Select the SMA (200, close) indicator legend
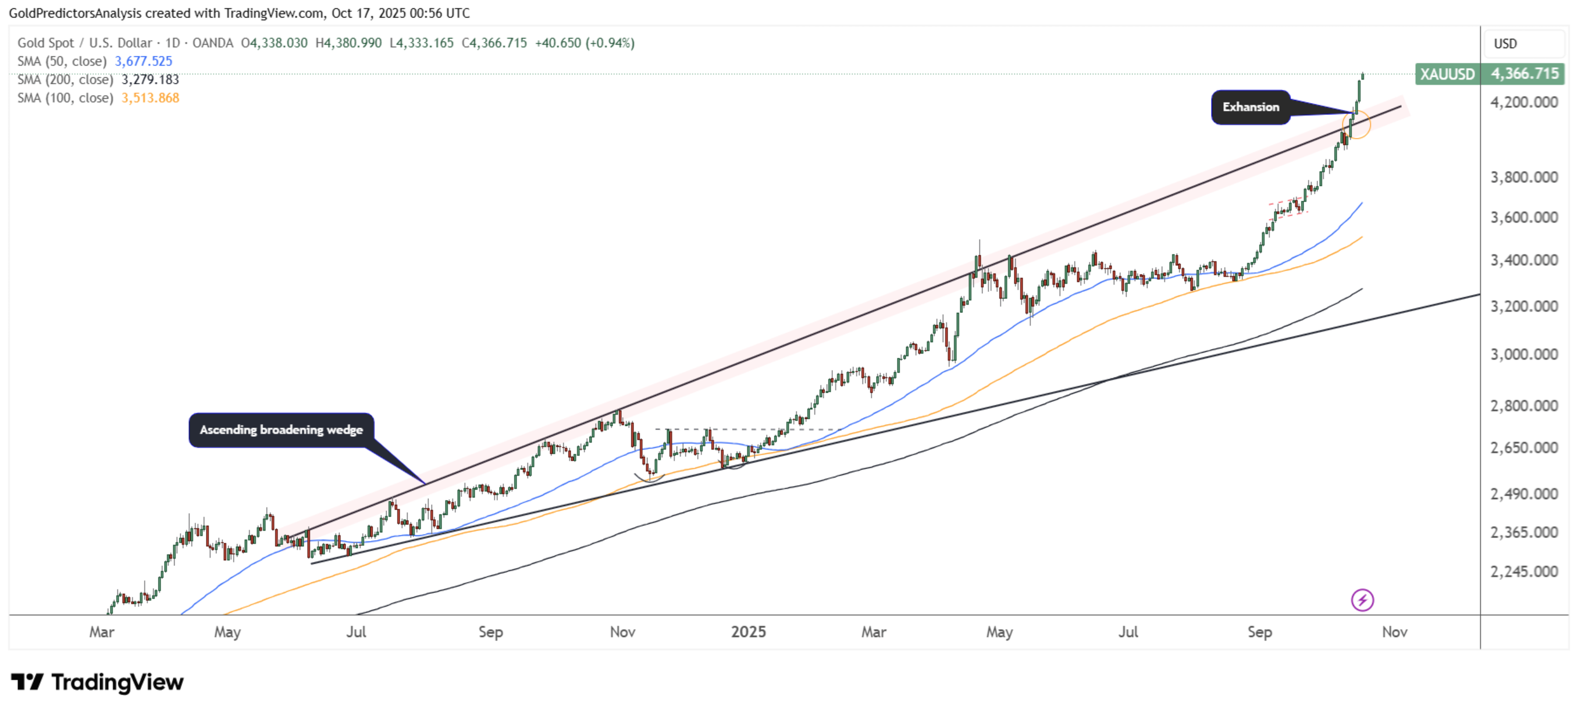The image size is (1574, 712). [x=65, y=80]
